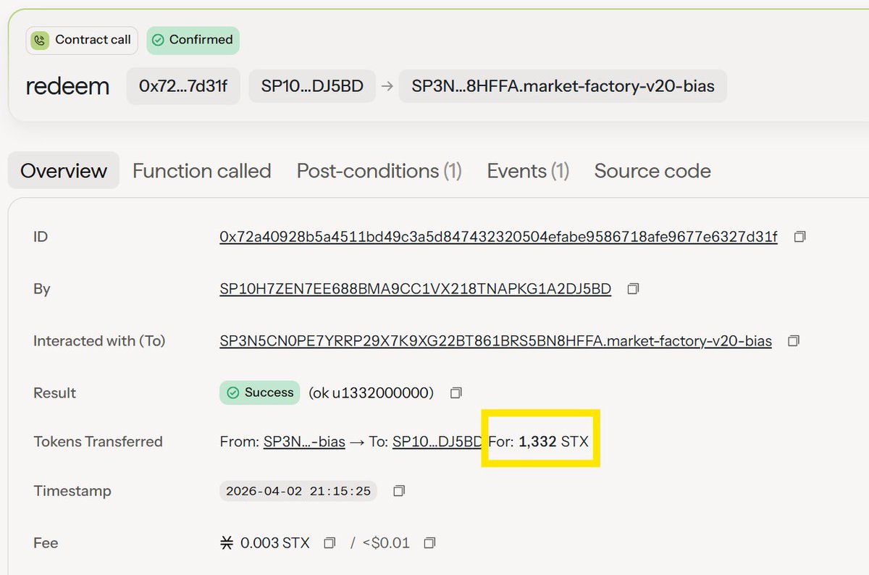Open the Post-conditions (1) tab
Screen dimensions: 869x575
[x=379, y=171]
